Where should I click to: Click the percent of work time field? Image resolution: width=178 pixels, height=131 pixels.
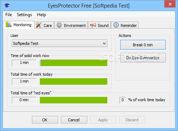click(122, 100)
